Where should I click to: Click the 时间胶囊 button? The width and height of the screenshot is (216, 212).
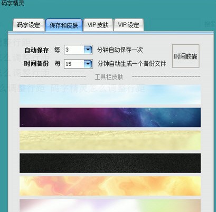(x=185, y=56)
